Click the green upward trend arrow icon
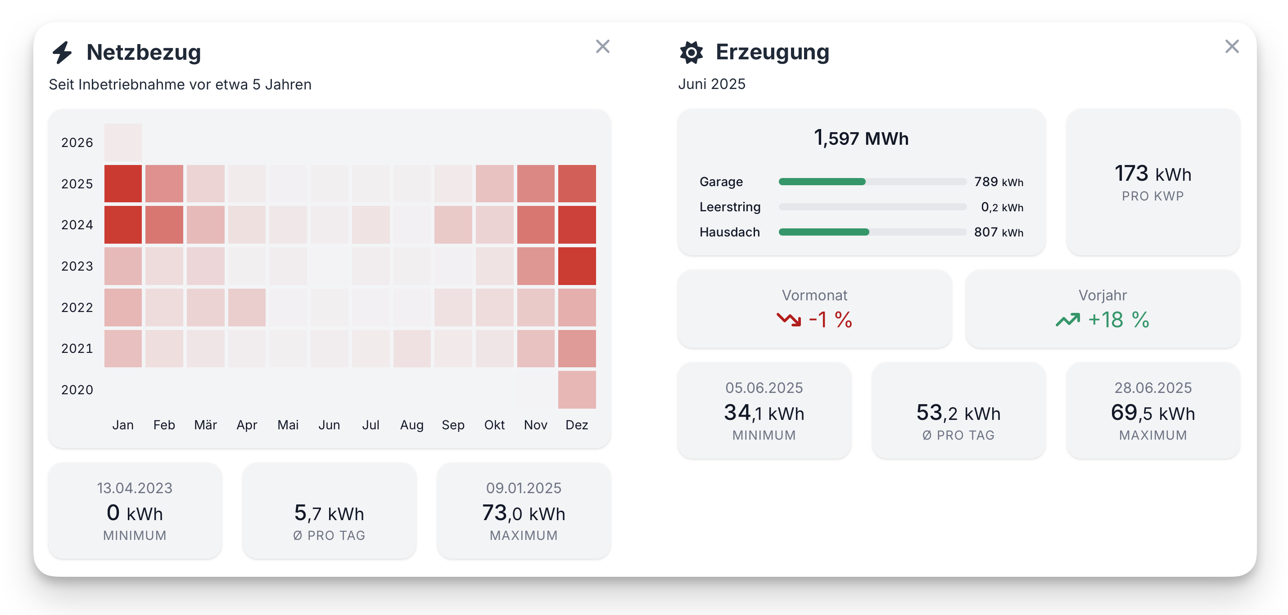The width and height of the screenshot is (1288, 615). click(x=1067, y=320)
